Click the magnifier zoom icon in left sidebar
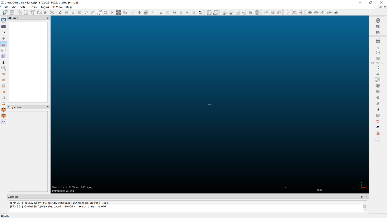This screenshot has height=218, width=387. point(4,68)
